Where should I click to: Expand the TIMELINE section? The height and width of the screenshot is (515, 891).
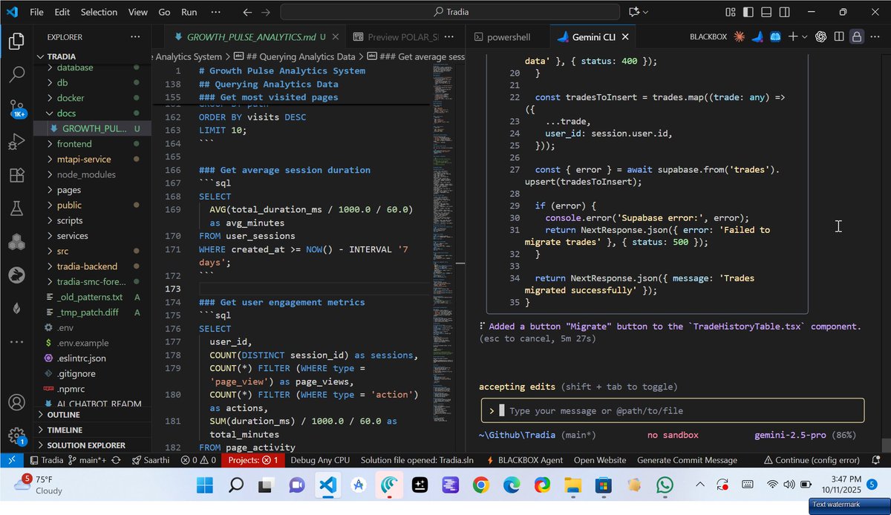pyautogui.click(x=93, y=430)
